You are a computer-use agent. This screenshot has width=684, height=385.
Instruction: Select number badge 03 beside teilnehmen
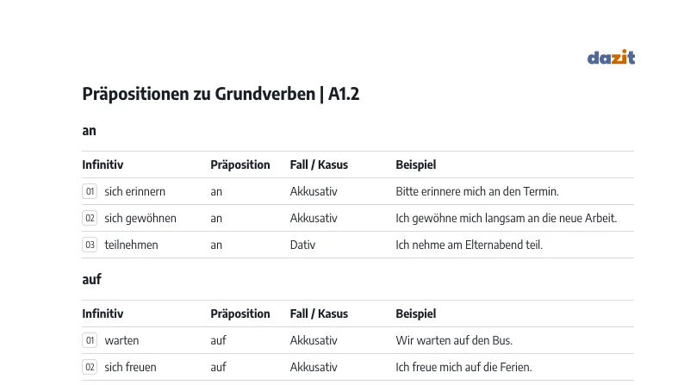click(x=90, y=245)
